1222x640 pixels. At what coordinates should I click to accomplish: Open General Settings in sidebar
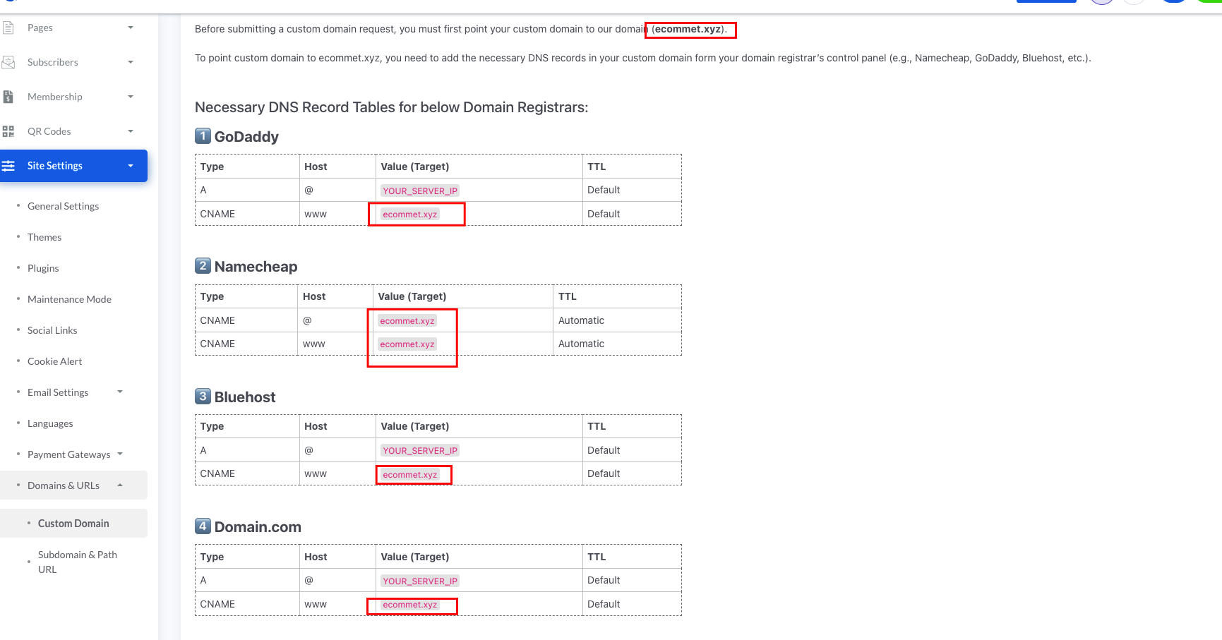63,206
